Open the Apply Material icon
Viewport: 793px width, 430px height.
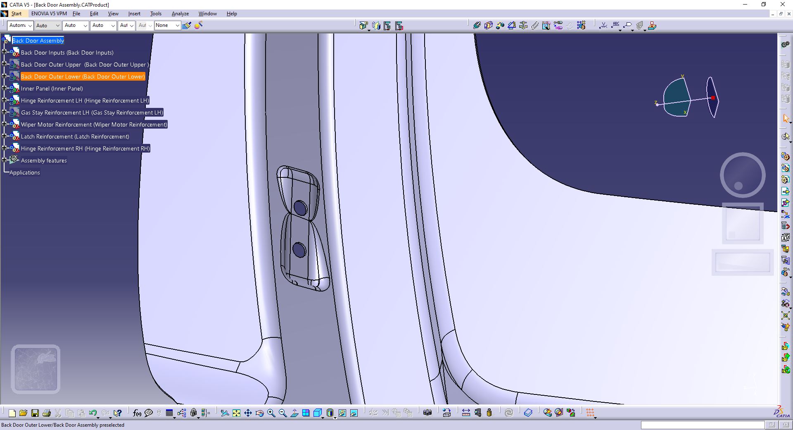528,413
